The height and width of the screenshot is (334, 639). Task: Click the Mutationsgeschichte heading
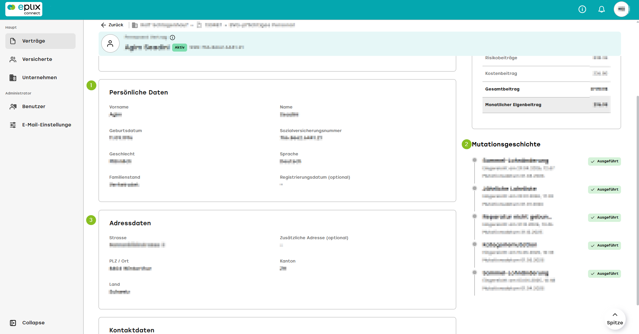506,144
